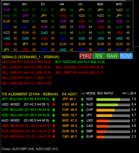Select the H1 timeframe column header

(81, 4)
